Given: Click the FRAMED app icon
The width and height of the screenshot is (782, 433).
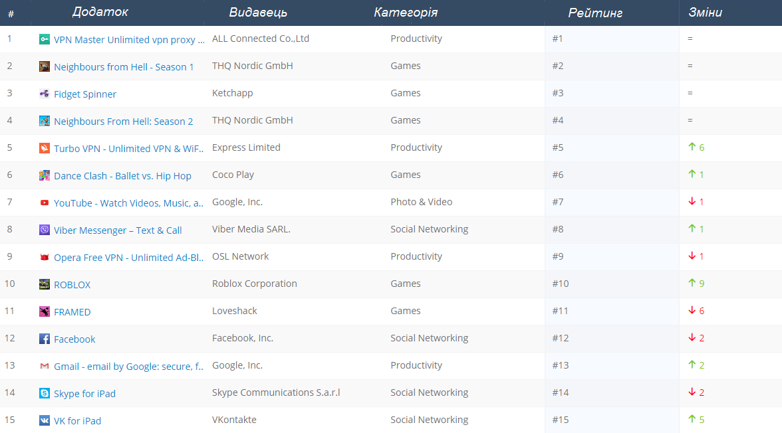Looking at the screenshot, I should click(x=45, y=311).
